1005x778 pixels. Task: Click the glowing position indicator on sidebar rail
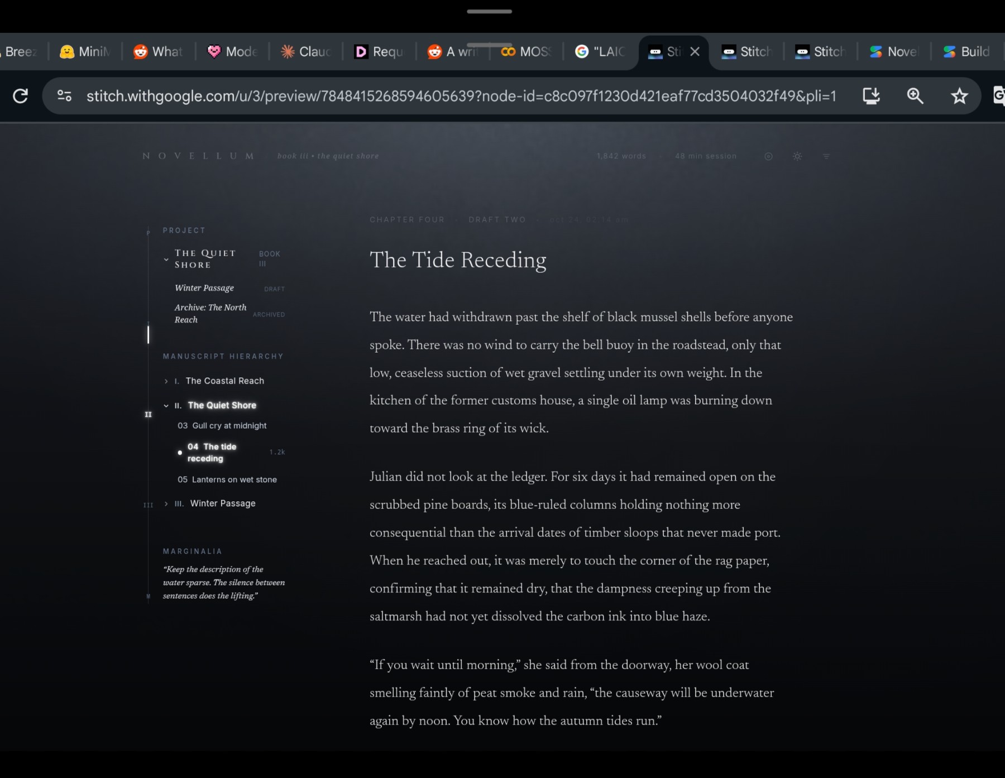pos(148,335)
